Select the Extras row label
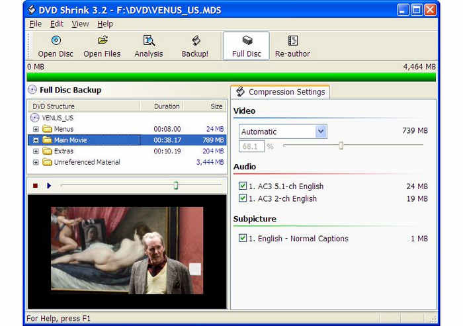The height and width of the screenshot is (326, 463). coord(63,151)
